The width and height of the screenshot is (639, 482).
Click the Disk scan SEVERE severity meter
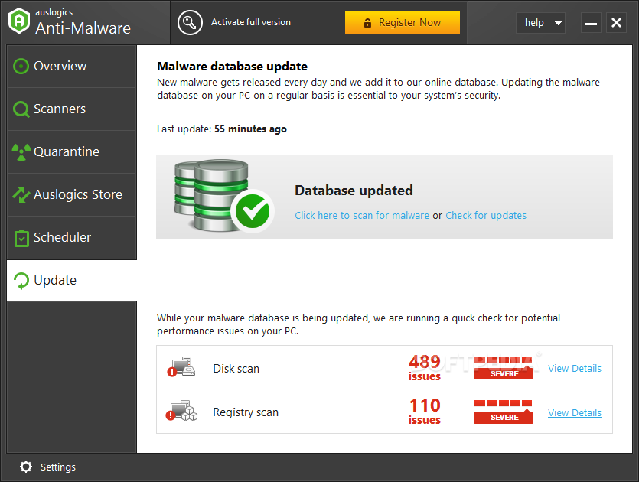coord(504,368)
